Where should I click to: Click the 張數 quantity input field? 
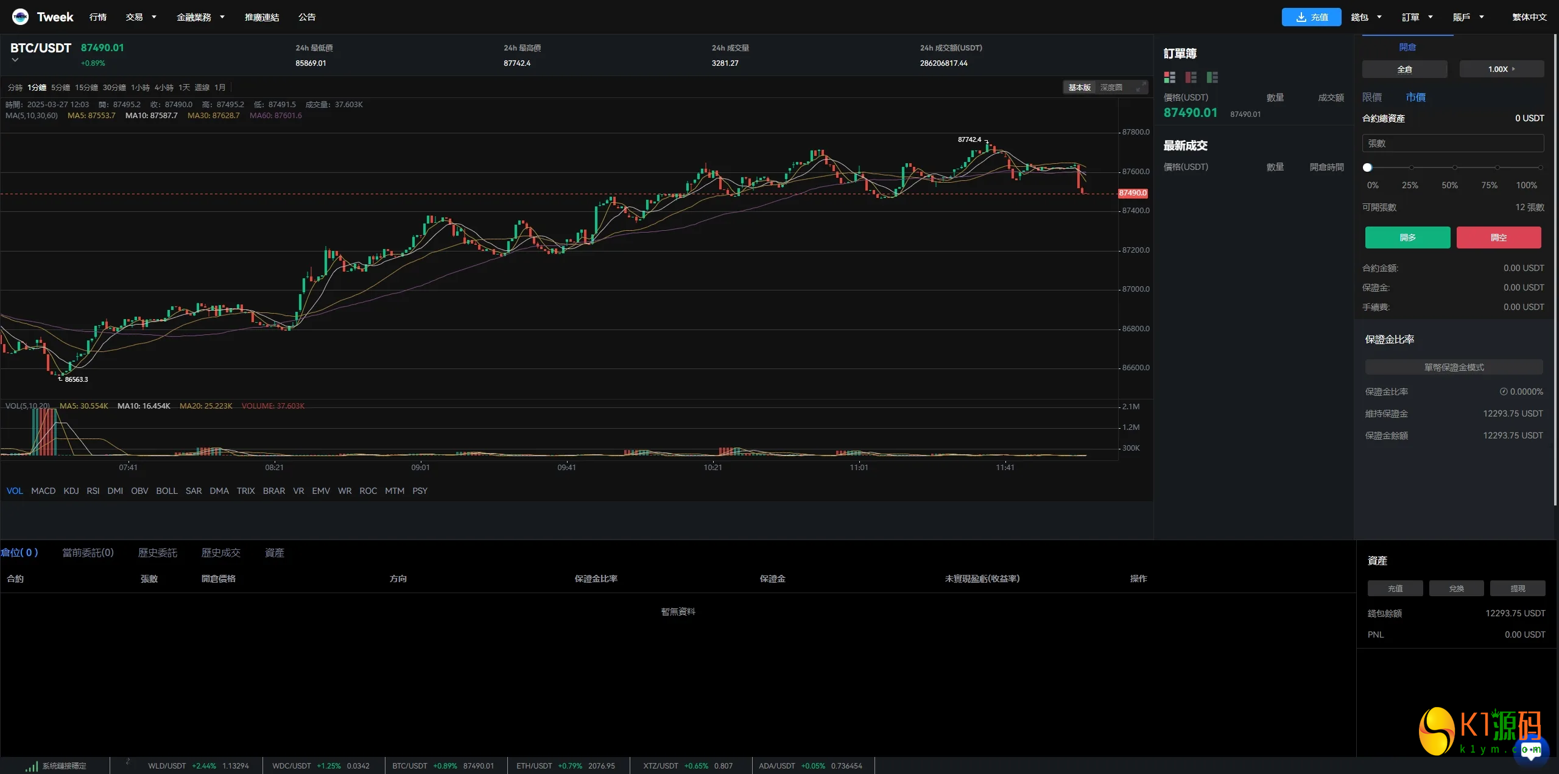click(1452, 144)
